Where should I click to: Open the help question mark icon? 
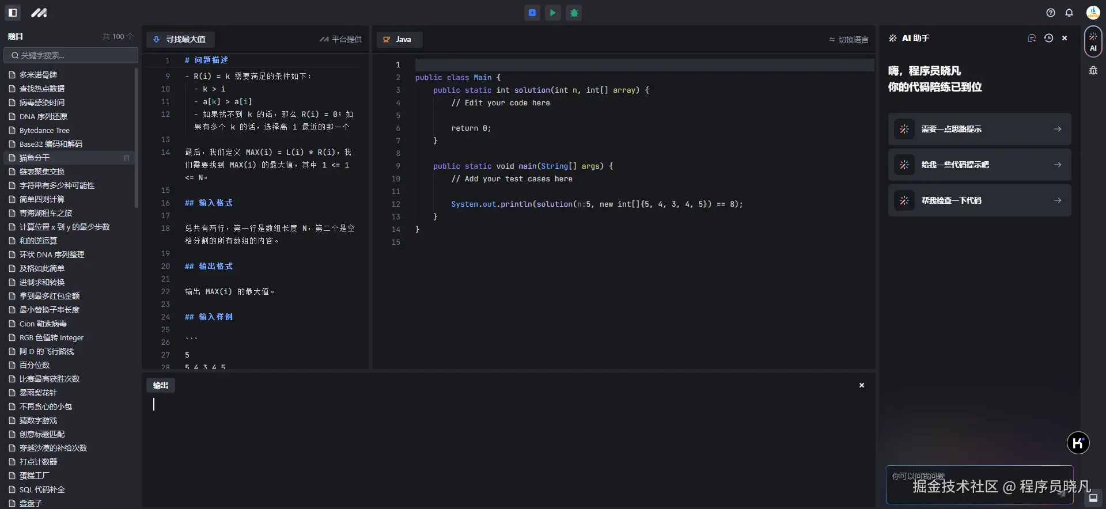(x=1050, y=13)
